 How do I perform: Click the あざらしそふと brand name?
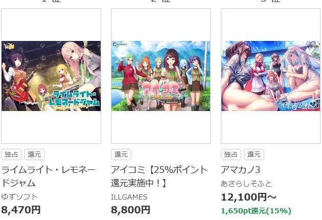tap(246, 184)
